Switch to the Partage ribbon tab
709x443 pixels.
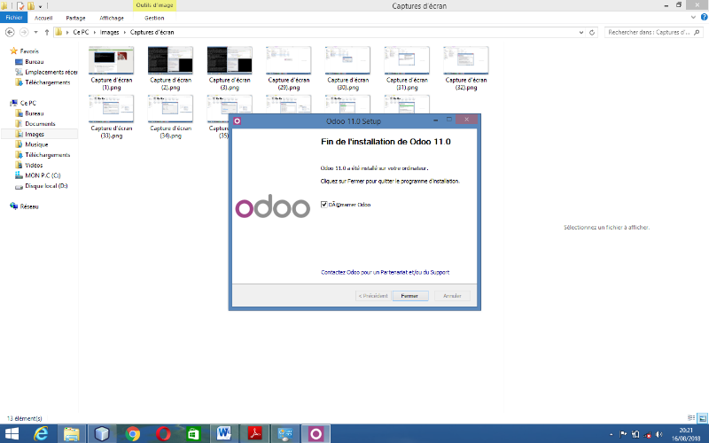tap(75, 18)
